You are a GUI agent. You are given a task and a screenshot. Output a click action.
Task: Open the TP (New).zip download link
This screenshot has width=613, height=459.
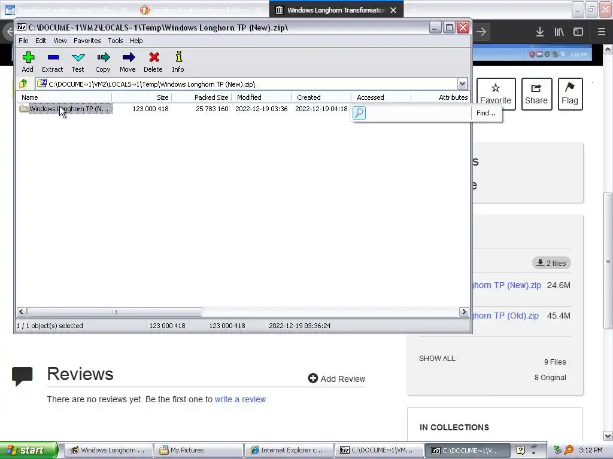tap(507, 285)
